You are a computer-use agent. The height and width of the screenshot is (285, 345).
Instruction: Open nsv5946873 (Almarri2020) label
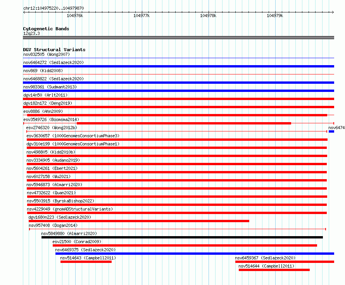pos(54,185)
